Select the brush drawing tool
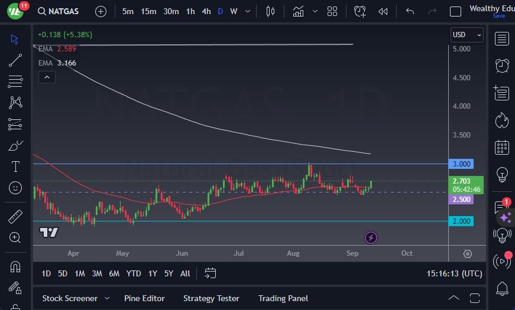The width and height of the screenshot is (515, 310). pos(16,145)
